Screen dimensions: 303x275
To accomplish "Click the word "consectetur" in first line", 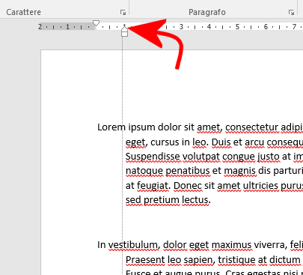I will click(x=251, y=127).
